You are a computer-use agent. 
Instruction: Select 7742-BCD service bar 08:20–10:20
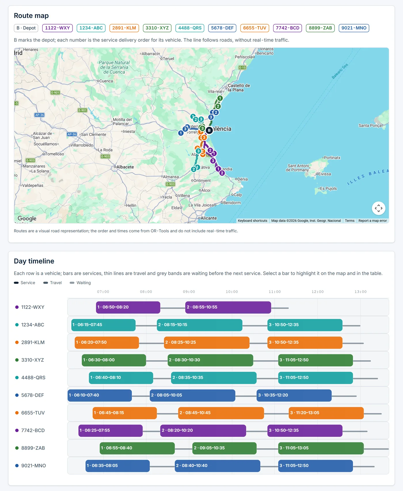(x=203, y=430)
